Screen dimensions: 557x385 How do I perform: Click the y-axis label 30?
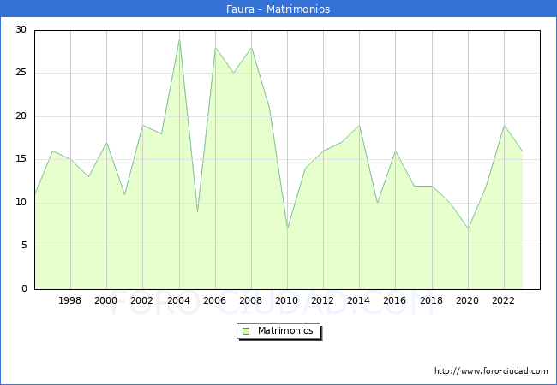(x=21, y=29)
